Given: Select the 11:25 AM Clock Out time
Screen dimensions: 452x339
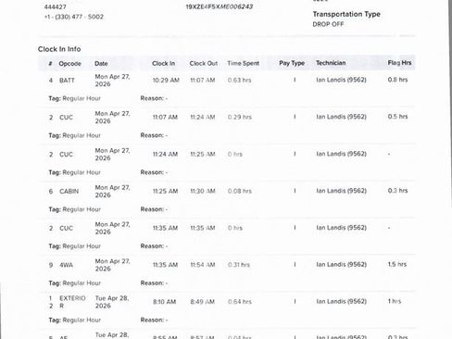Looking at the screenshot, I should click(203, 154).
